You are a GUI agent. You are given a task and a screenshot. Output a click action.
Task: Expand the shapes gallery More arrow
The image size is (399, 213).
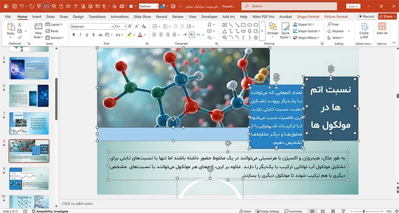point(262,31)
